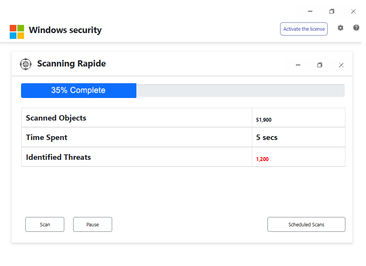Click the Windows security title text
The width and height of the screenshot is (366, 266).
65,30
